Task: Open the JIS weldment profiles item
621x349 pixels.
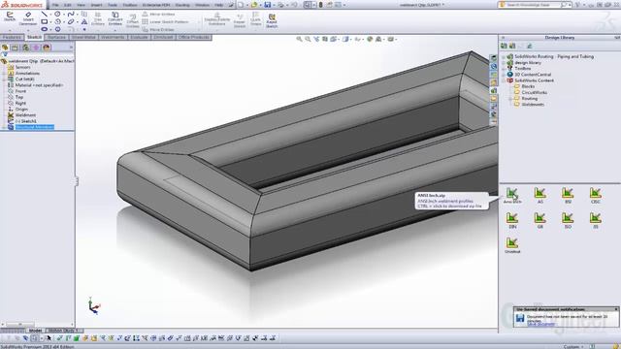Action: coord(595,221)
